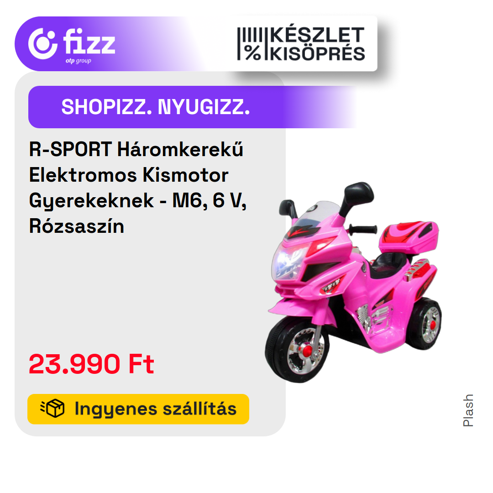Click the barcode percent icon
The width and height of the screenshot is (493, 493).
tap(250, 44)
